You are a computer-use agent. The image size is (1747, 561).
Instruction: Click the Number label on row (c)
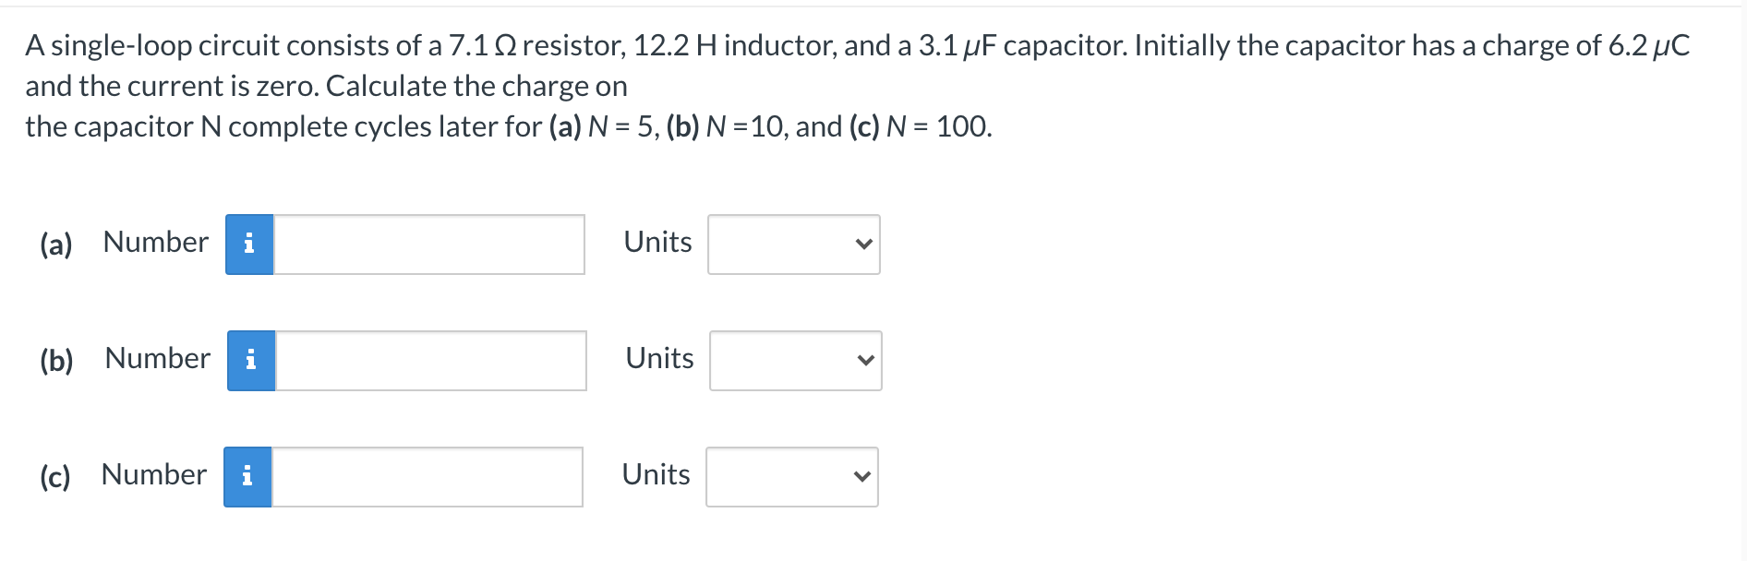[x=153, y=475]
